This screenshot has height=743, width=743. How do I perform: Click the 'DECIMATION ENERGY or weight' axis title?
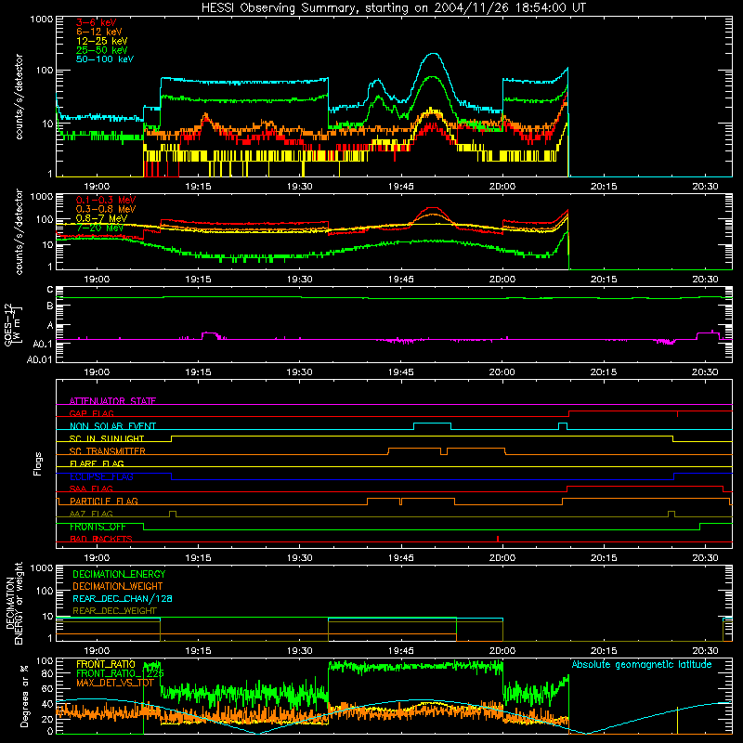point(14,603)
